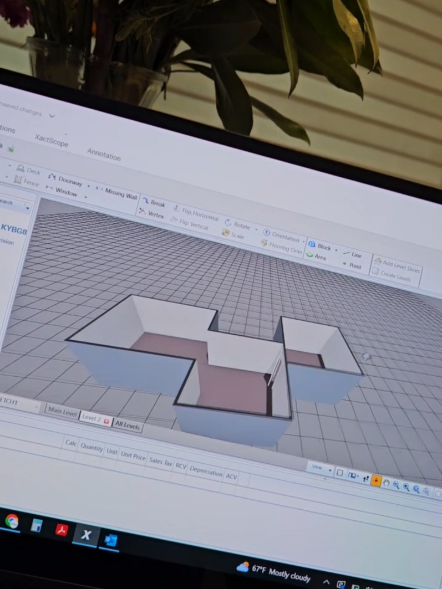The width and height of the screenshot is (442, 589).
Task: Close Level 2 with red tab icon
Action: [106, 421]
